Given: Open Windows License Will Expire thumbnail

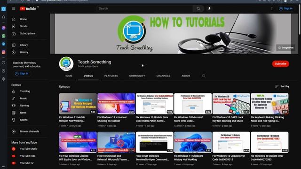Looking at the screenshot, I should (78, 142).
